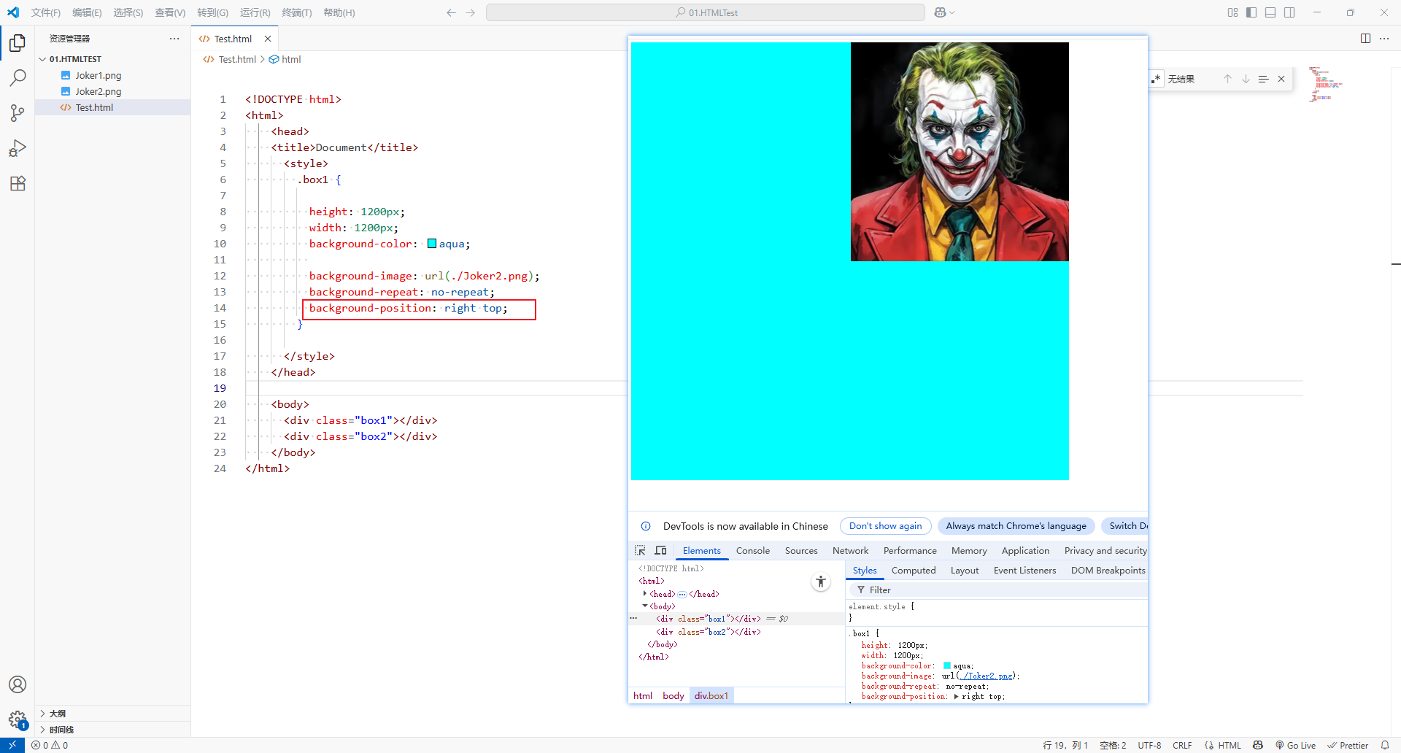Open the 文件(F) menu
The width and height of the screenshot is (1401, 753).
pyautogui.click(x=46, y=12)
